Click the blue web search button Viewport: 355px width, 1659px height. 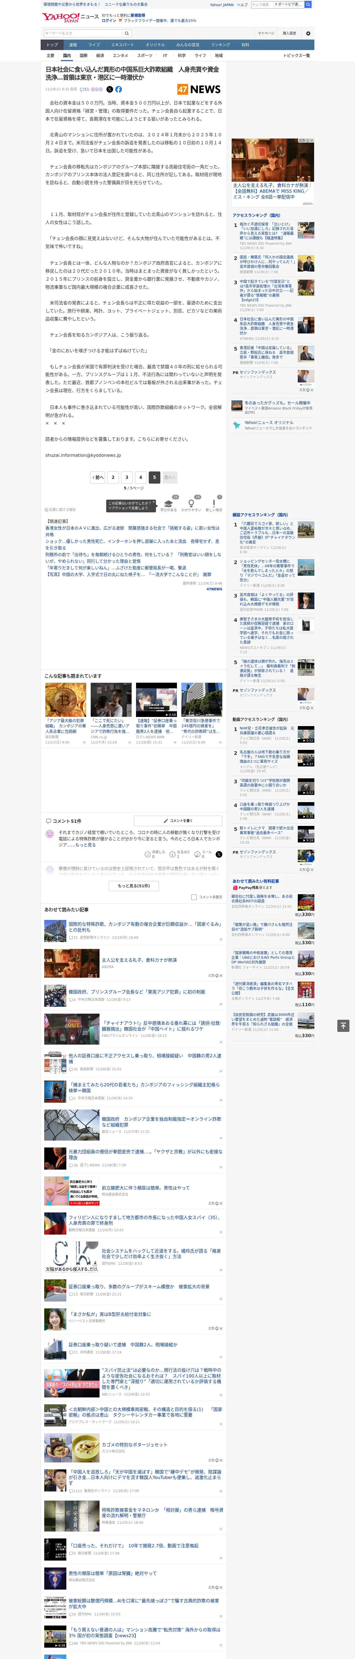pos(308,4)
